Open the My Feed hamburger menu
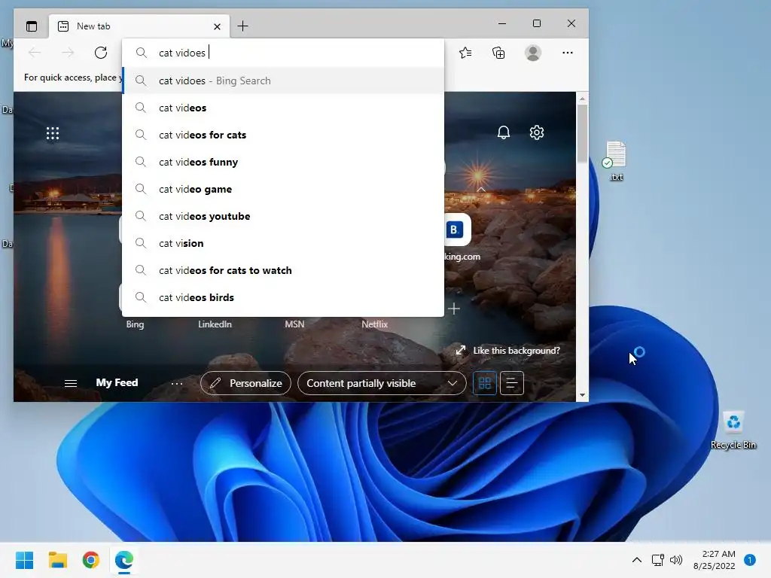Image resolution: width=771 pixels, height=578 pixels. [x=71, y=383]
